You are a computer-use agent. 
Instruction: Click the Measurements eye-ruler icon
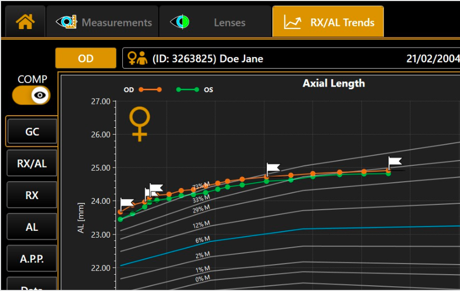(66, 22)
